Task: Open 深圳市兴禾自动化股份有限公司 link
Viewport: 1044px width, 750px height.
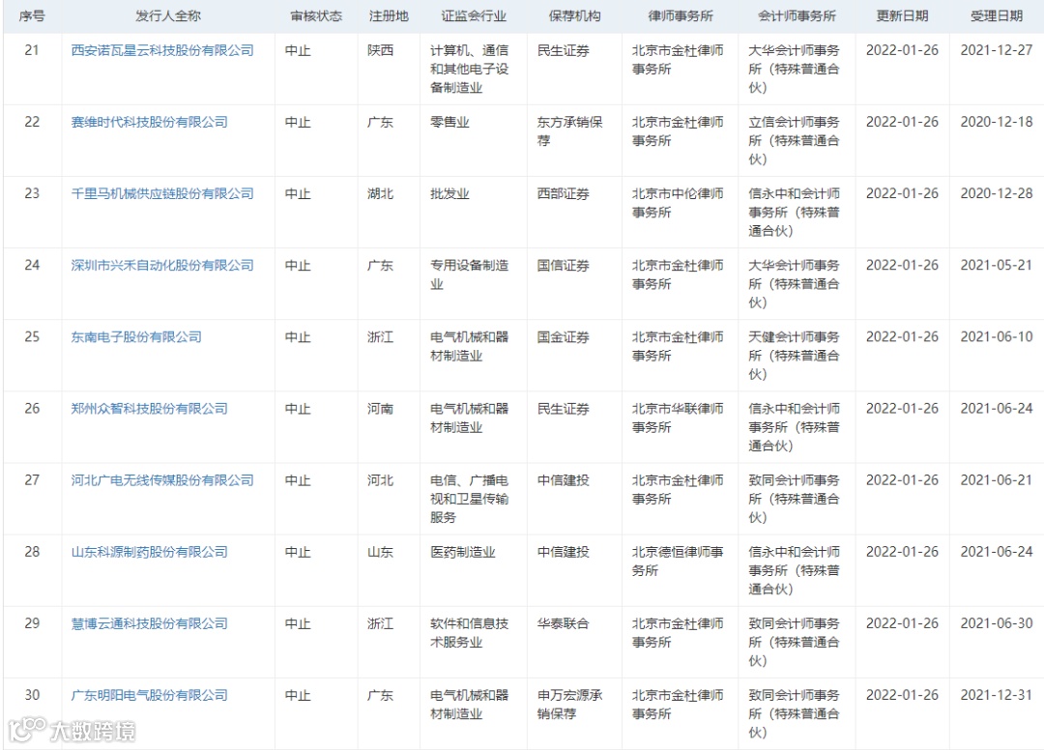Action: pos(162,266)
